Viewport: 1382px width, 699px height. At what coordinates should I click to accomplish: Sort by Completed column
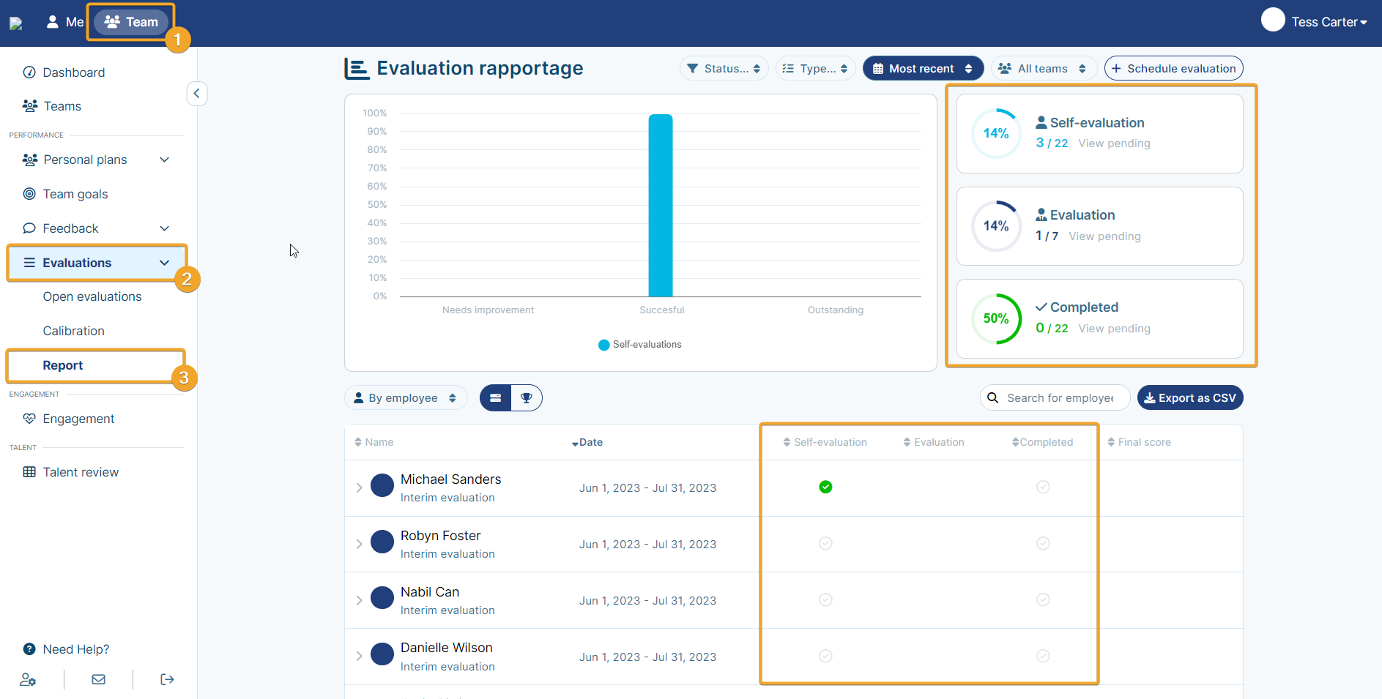tap(1042, 442)
